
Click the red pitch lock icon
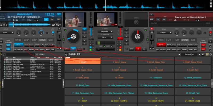[152, 29]
